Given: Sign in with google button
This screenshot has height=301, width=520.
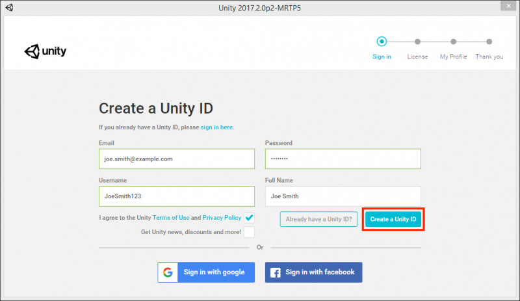Looking at the screenshot, I should click(x=206, y=272).
